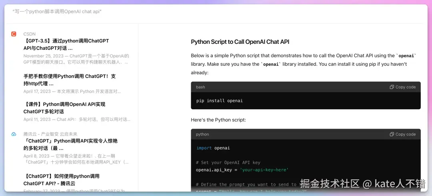The width and height of the screenshot is (432, 196).
Task: Click the bash language label
Action: (x=200, y=87)
